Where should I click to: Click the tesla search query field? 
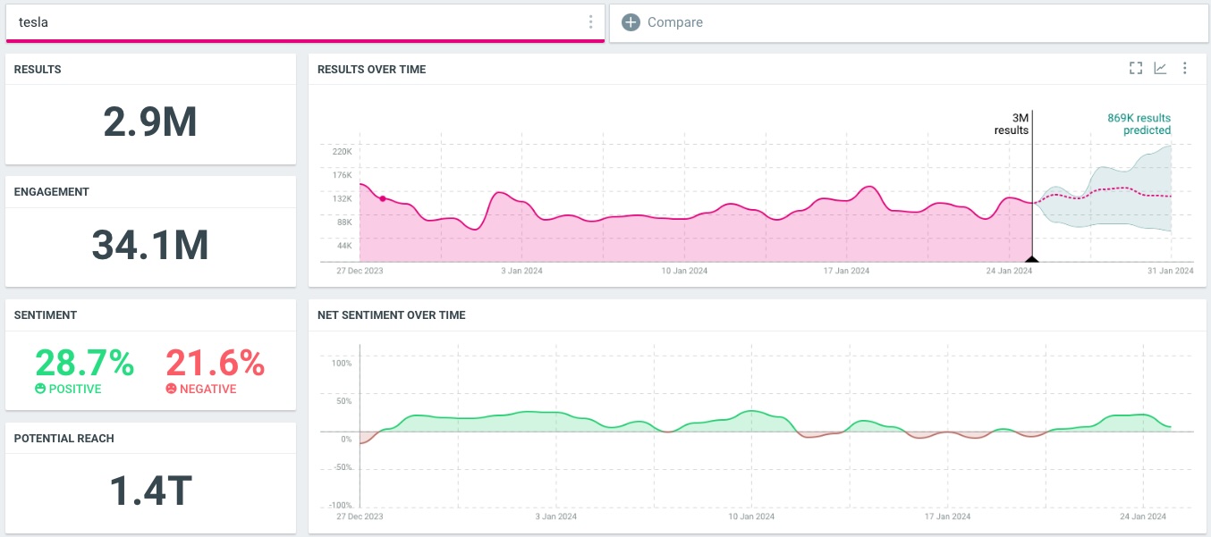click(x=305, y=22)
